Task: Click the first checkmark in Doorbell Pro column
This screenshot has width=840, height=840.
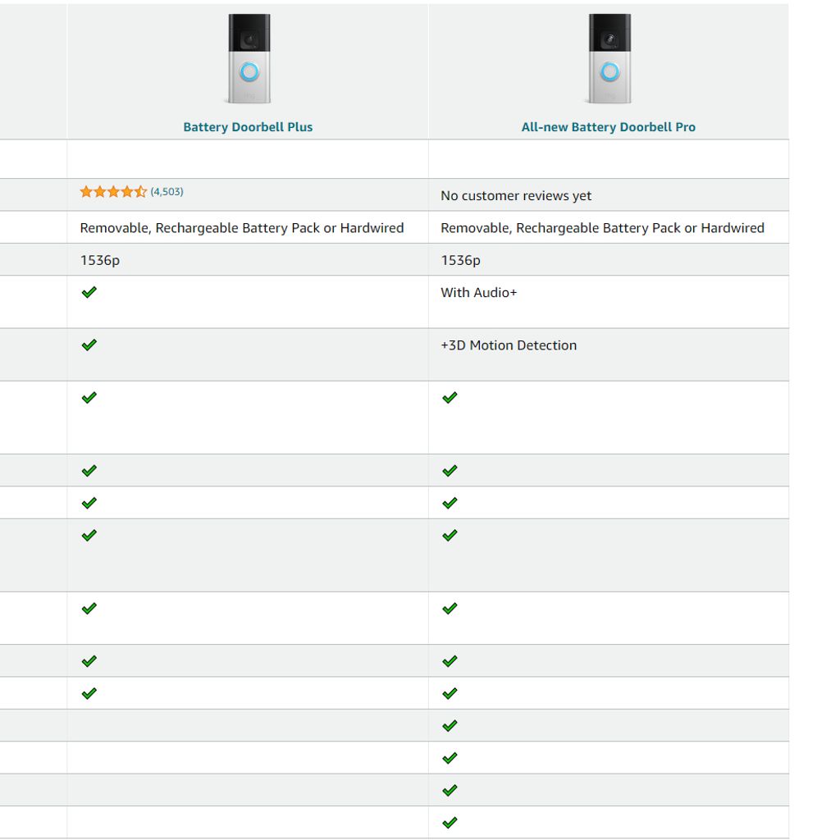Action: pos(450,398)
